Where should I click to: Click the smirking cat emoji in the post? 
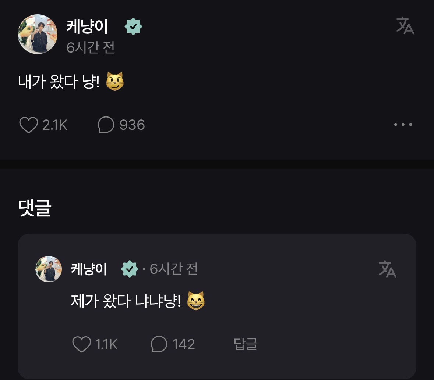[115, 82]
